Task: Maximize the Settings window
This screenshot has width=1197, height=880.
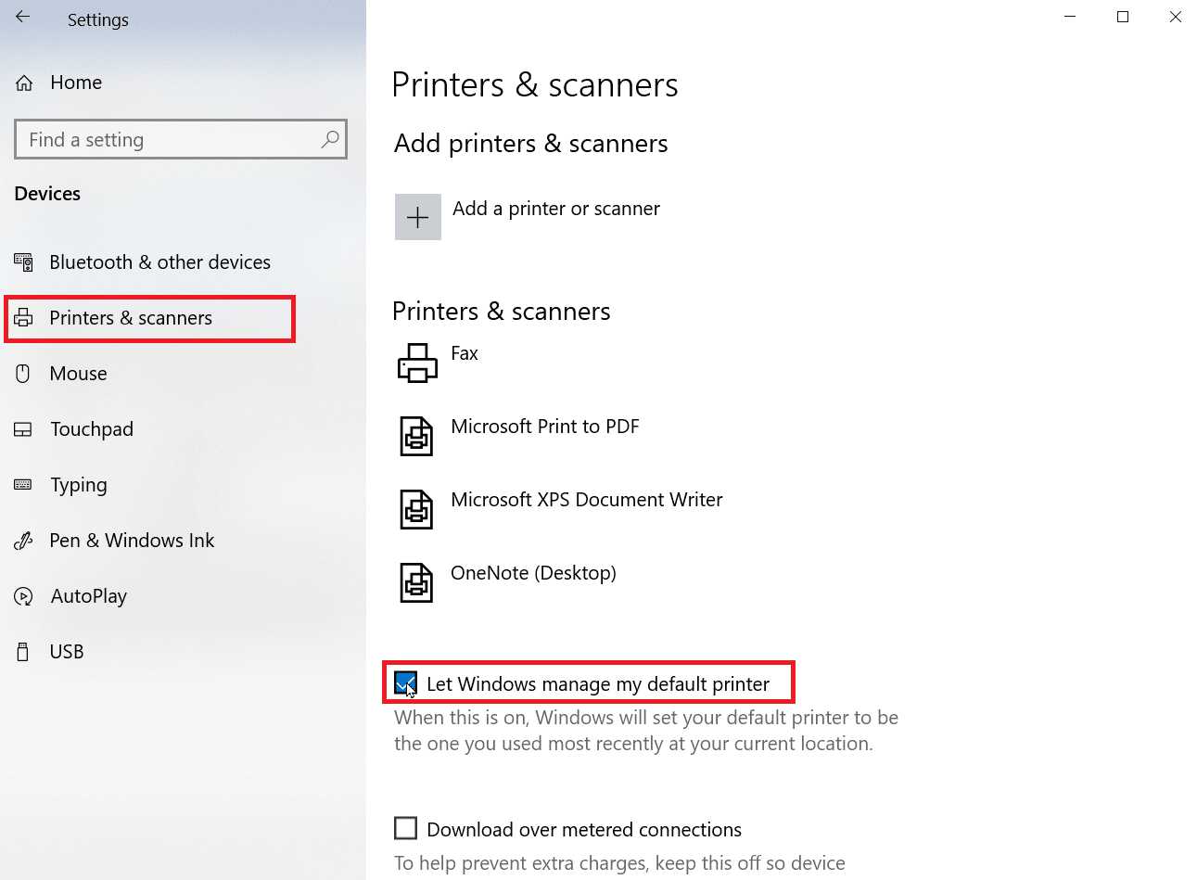Action: pyautogui.click(x=1123, y=17)
